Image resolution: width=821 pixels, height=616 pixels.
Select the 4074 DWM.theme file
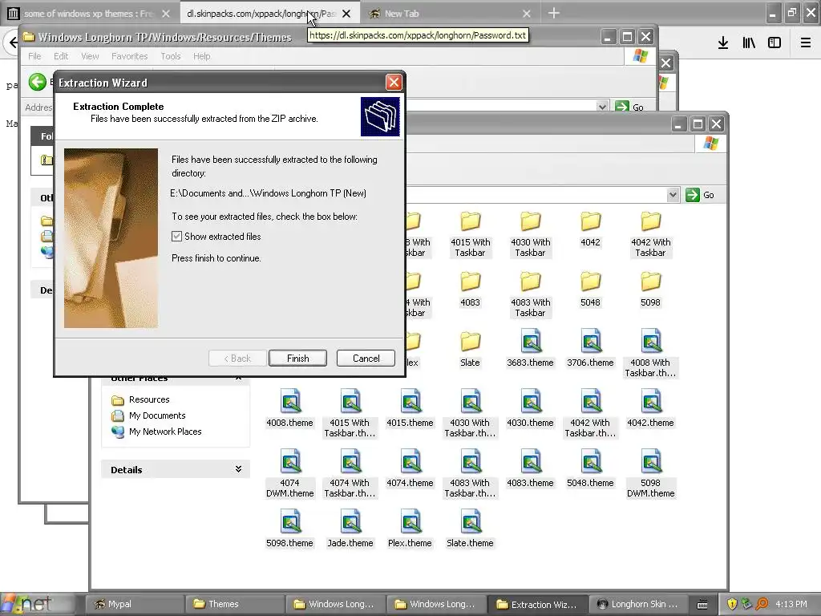click(289, 474)
